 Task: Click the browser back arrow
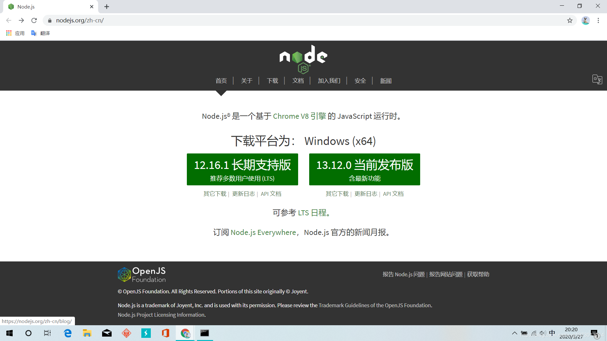(x=9, y=21)
